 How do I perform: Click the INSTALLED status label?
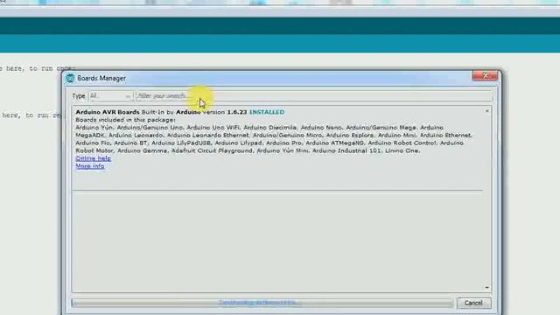pyautogui.click(x=267, y=112)
